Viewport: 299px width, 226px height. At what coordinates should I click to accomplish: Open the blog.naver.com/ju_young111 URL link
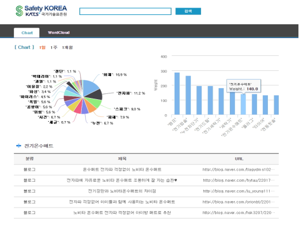pos(239,191)
